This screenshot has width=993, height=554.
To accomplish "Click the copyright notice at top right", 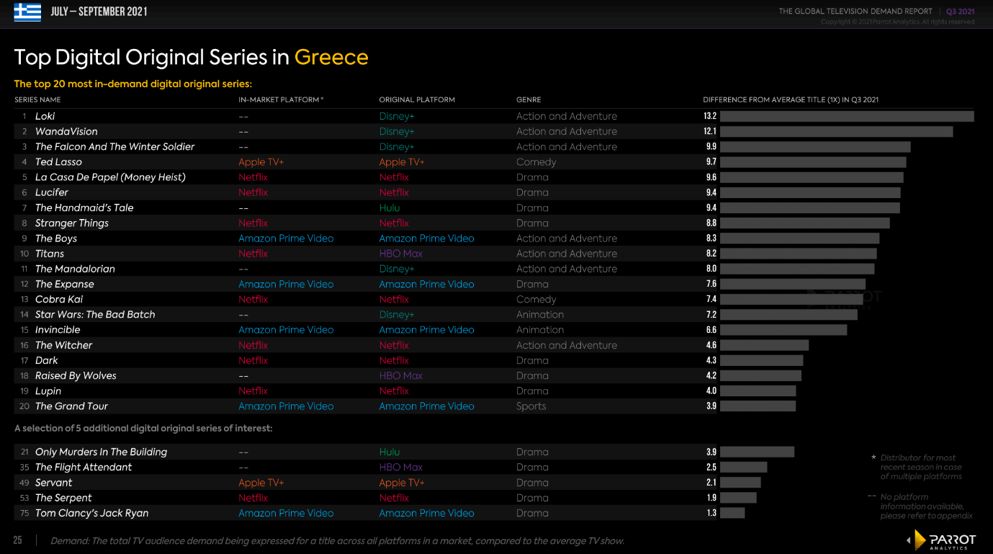I will 898,22.
